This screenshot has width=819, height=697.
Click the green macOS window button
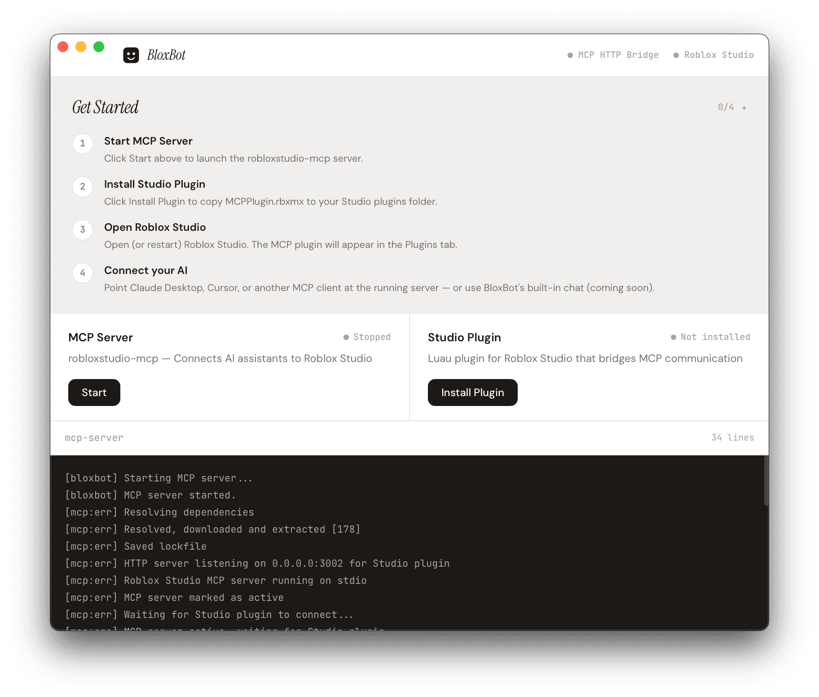99,46
